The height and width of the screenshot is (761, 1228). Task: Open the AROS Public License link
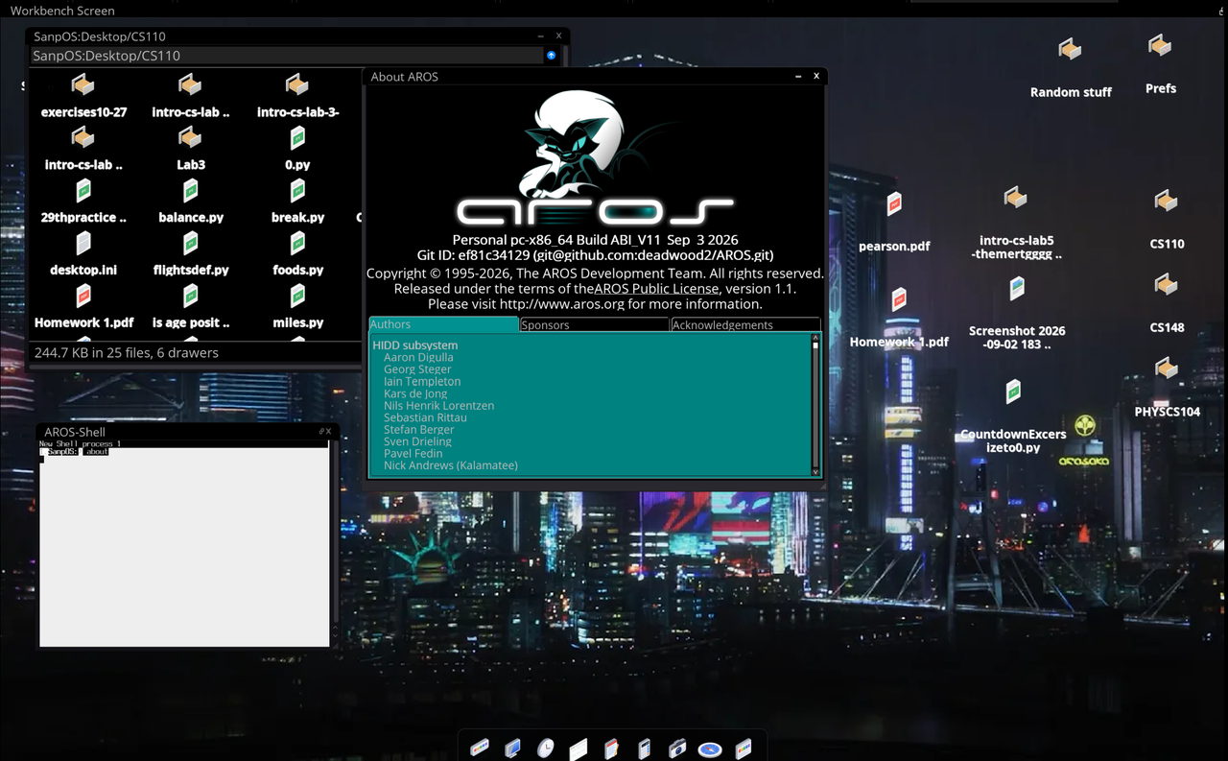point(655,288)
